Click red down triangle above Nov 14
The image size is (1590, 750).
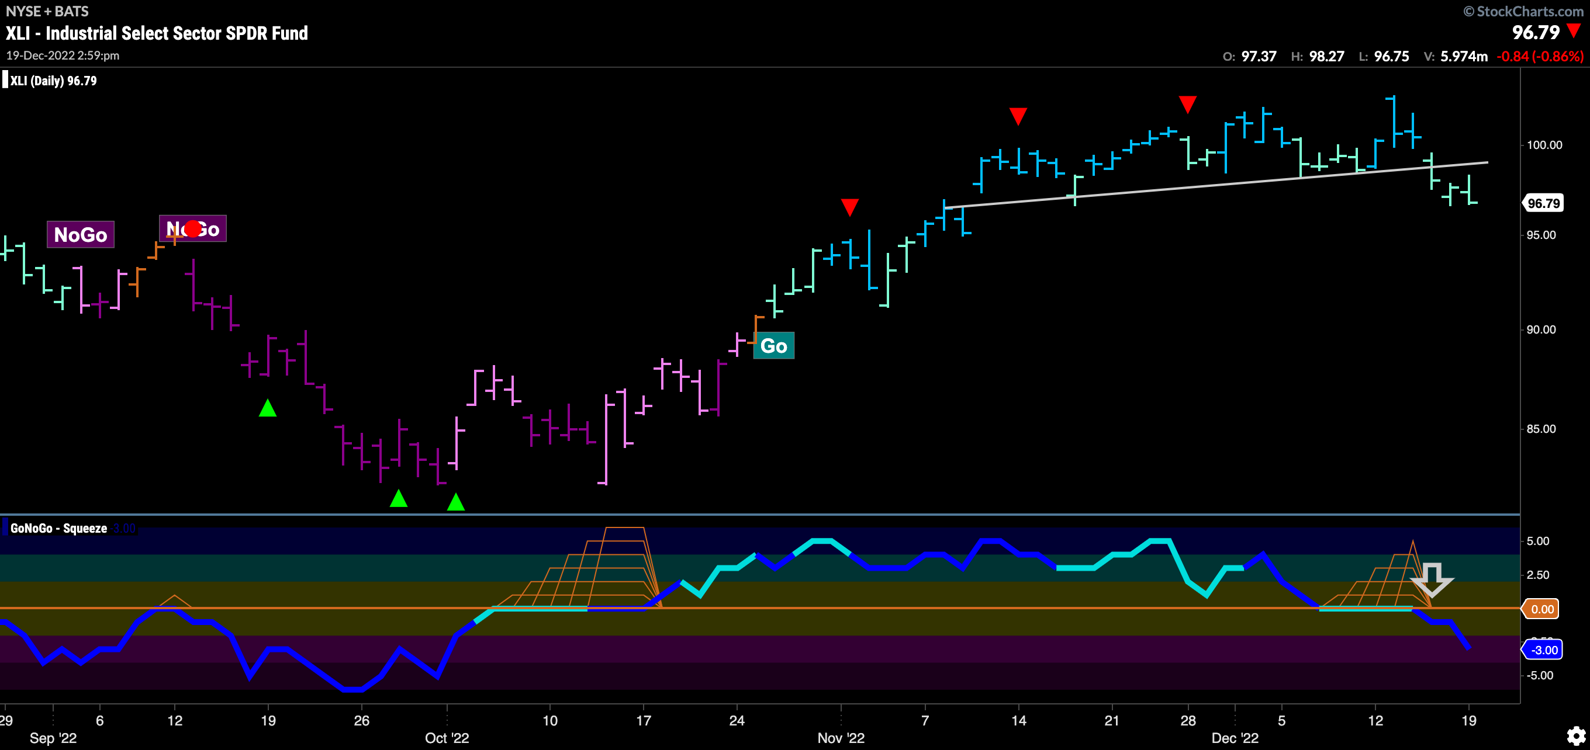(1018, 115)
